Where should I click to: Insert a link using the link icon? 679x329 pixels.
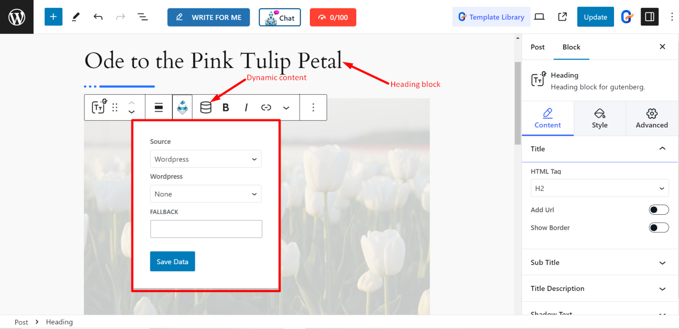coord(266,107)
